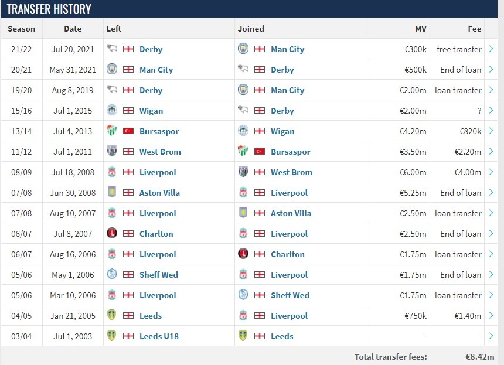Click the Turkey flag beside Bursaspor
This screenshot has width=504, height=365.
pos(128,131)
